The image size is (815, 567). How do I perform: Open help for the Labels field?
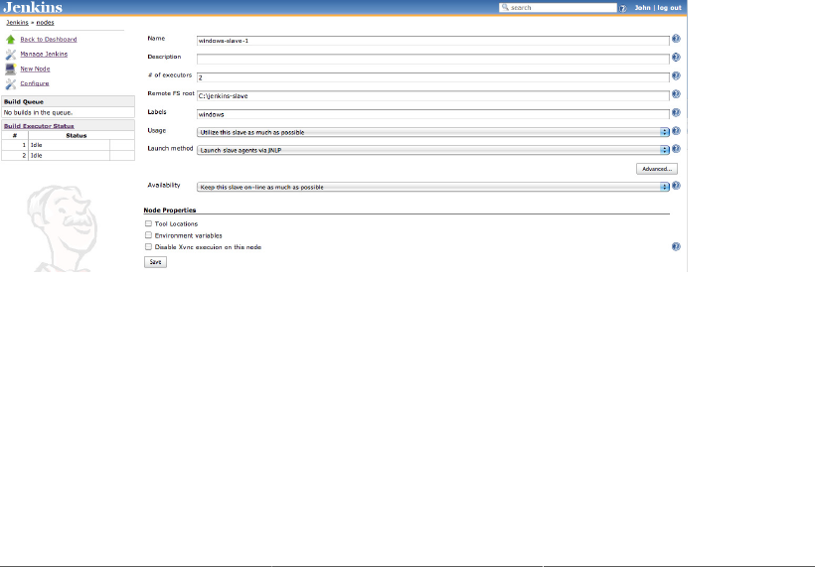point(676,112)
